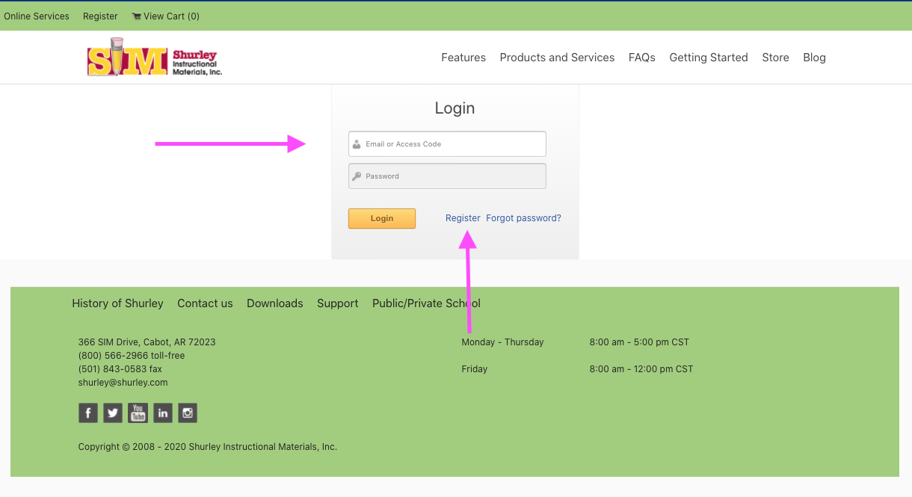Click Register link beside Login button
The image size is (912, 497).
[463, 218]
